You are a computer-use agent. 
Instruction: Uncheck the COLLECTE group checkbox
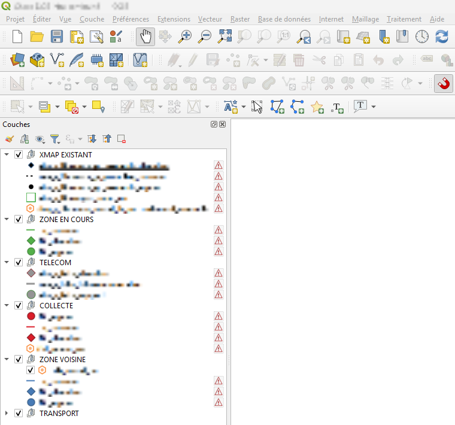19,305
